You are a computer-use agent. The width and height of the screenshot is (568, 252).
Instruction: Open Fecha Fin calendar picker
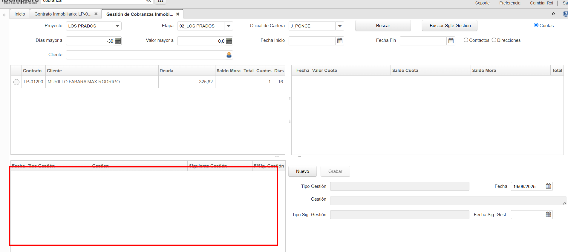(451, 41)
